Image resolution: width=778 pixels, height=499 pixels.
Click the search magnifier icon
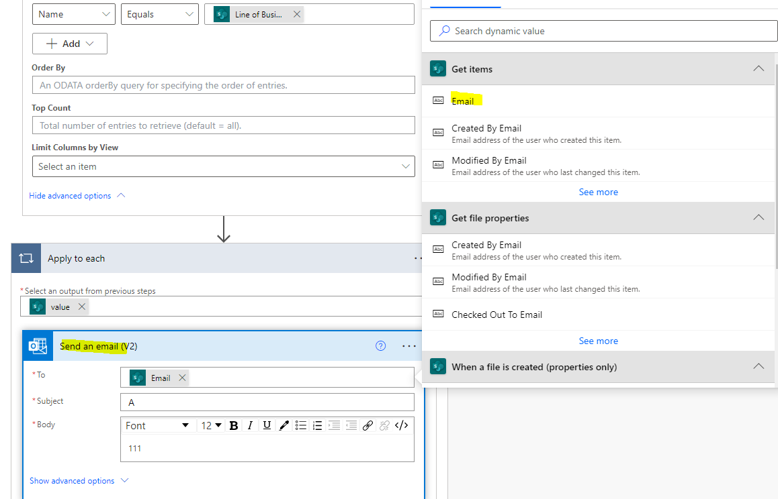click(445, 31)
